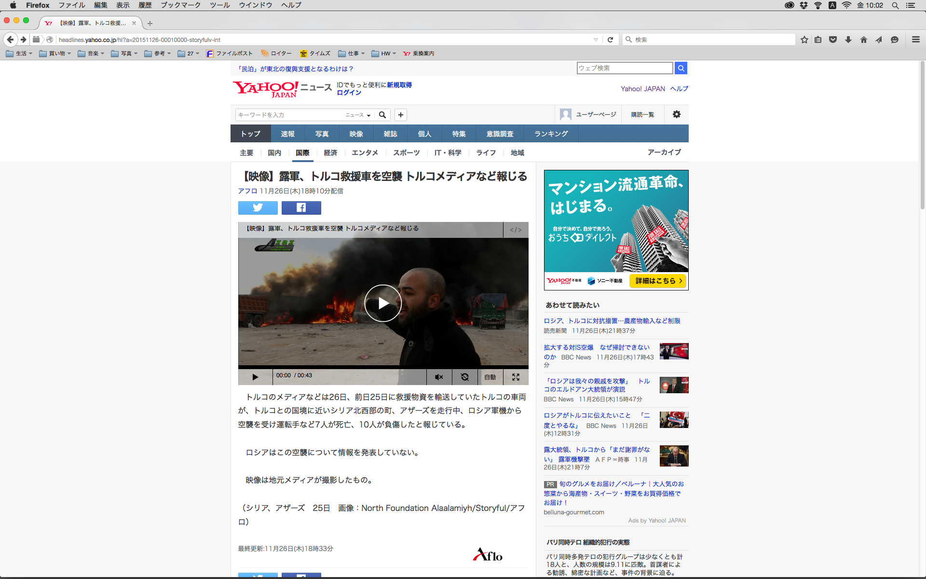Click the video embed code icon
926x579 pixels.
coord(516,230)
